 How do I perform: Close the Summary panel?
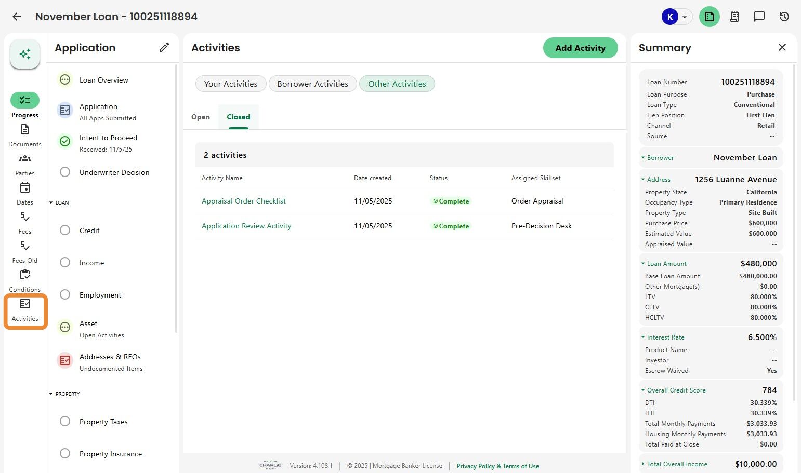click(782, 48)
